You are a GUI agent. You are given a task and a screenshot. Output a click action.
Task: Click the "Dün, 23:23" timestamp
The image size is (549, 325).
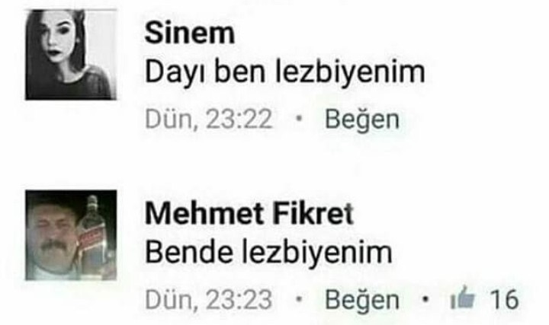tap(209, 299)
